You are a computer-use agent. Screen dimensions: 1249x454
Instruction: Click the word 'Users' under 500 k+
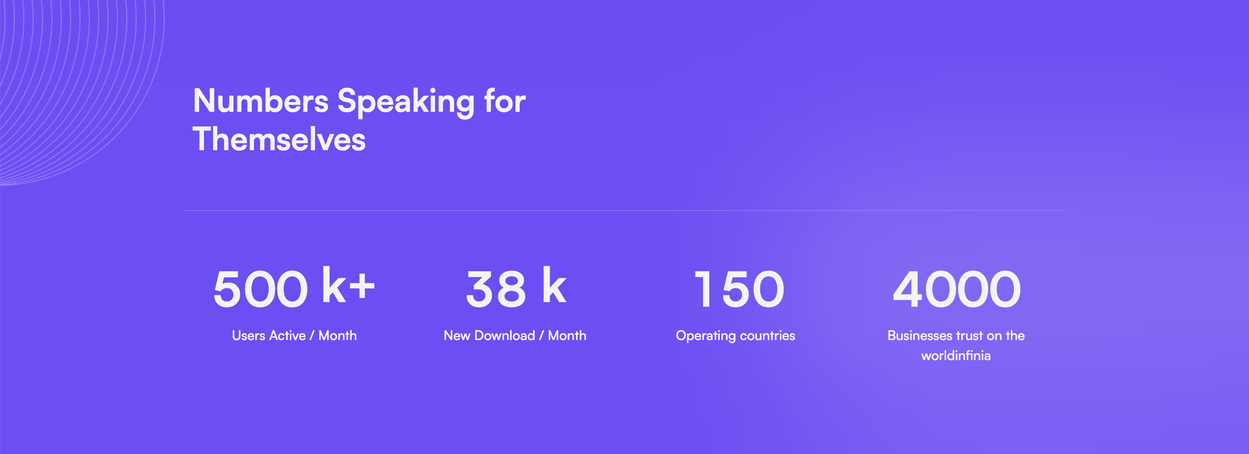pyautogui.click(x=248, y=335)
